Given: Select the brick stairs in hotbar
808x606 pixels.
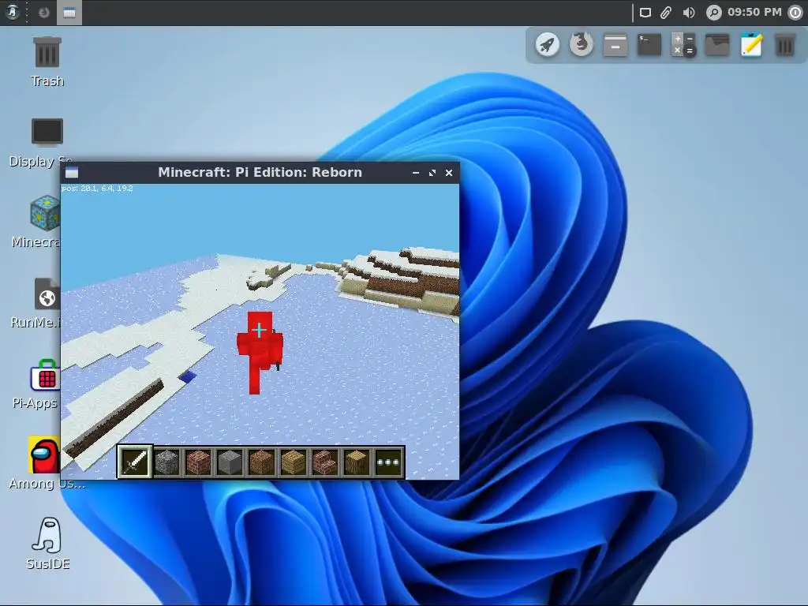Looking at the screenshot, I should coord(325,462).
